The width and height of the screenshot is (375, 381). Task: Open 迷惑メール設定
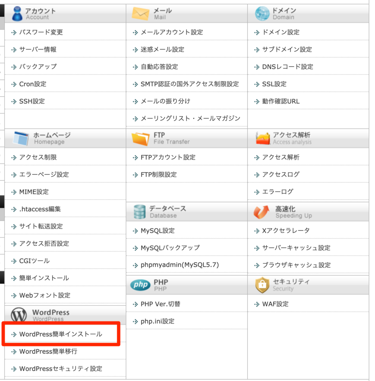[x=163, y=49]
